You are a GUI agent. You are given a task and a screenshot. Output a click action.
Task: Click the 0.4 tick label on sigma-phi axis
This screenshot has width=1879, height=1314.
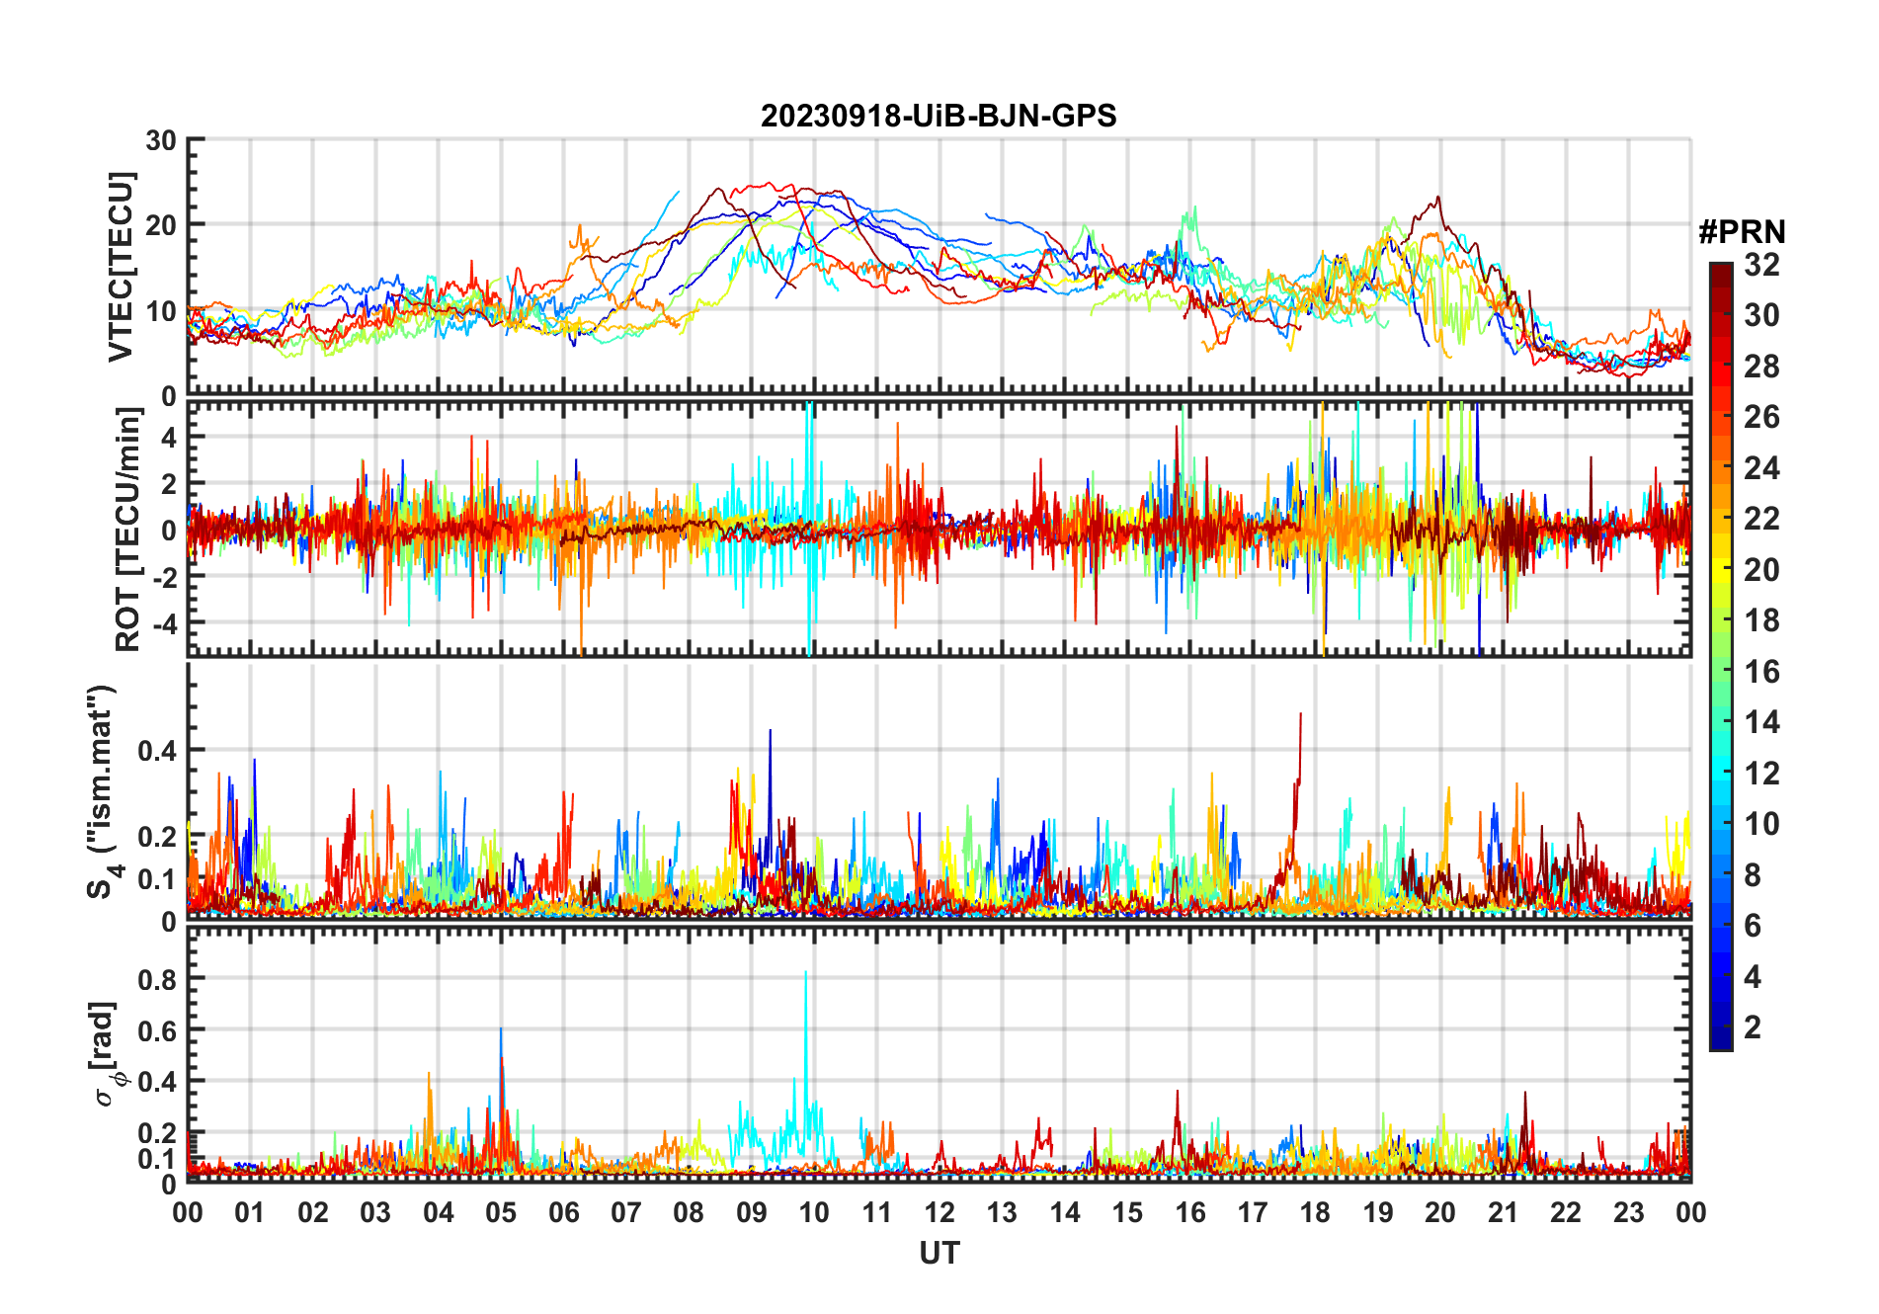(157, 1081)
